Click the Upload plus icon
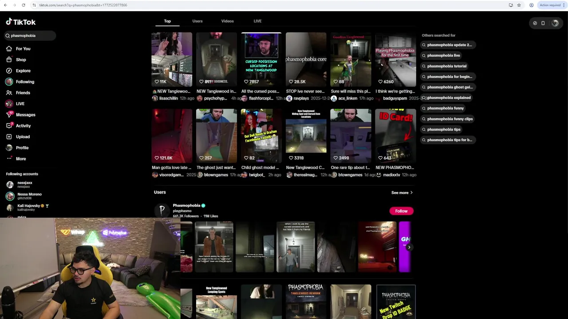The width and height of the screenshot is (568, 319). 9,137
